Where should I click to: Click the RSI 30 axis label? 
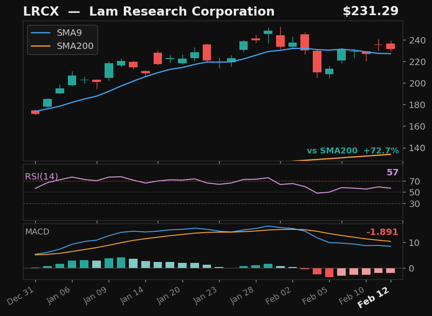(415, 204)
